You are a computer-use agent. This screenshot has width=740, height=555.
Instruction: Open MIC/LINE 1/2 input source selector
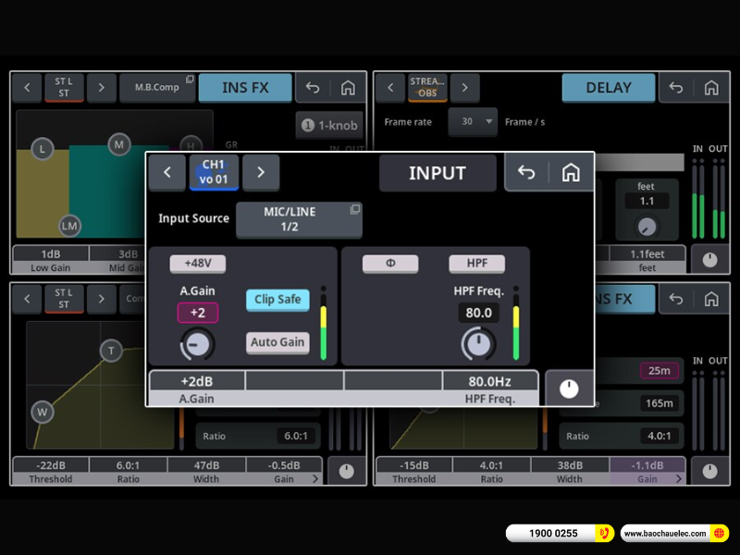tap(299, 219)
